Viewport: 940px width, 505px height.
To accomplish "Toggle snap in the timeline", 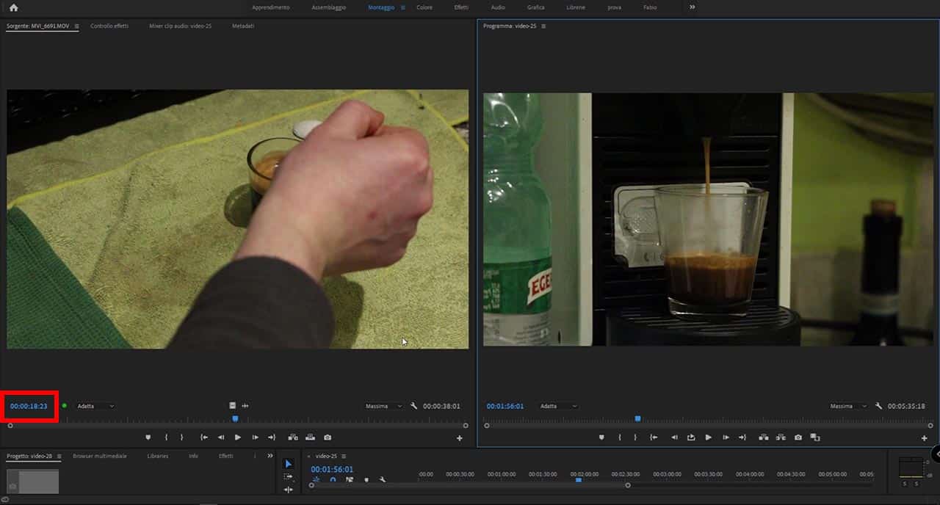I will [x=333, y=480].
